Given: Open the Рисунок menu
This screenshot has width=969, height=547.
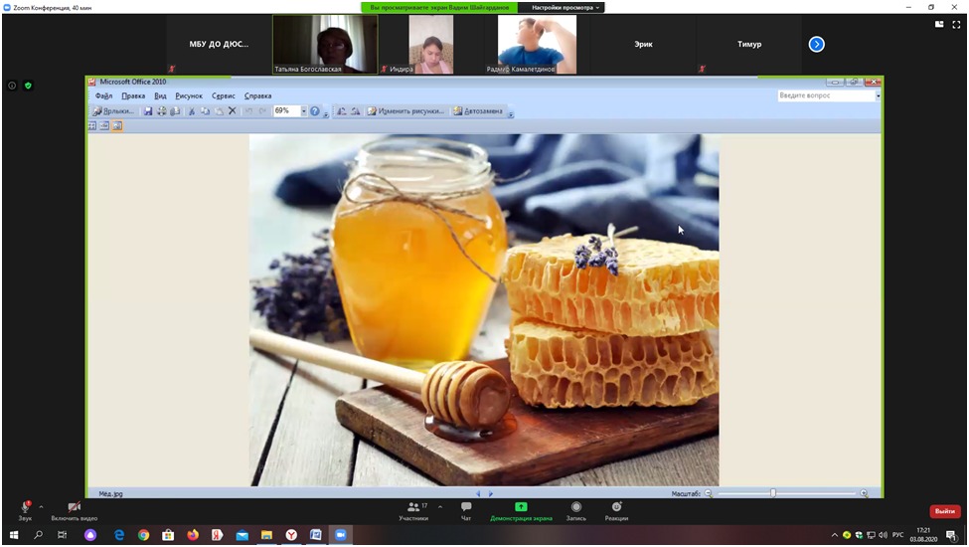Looking at the screenshot, I should [189, 96].
